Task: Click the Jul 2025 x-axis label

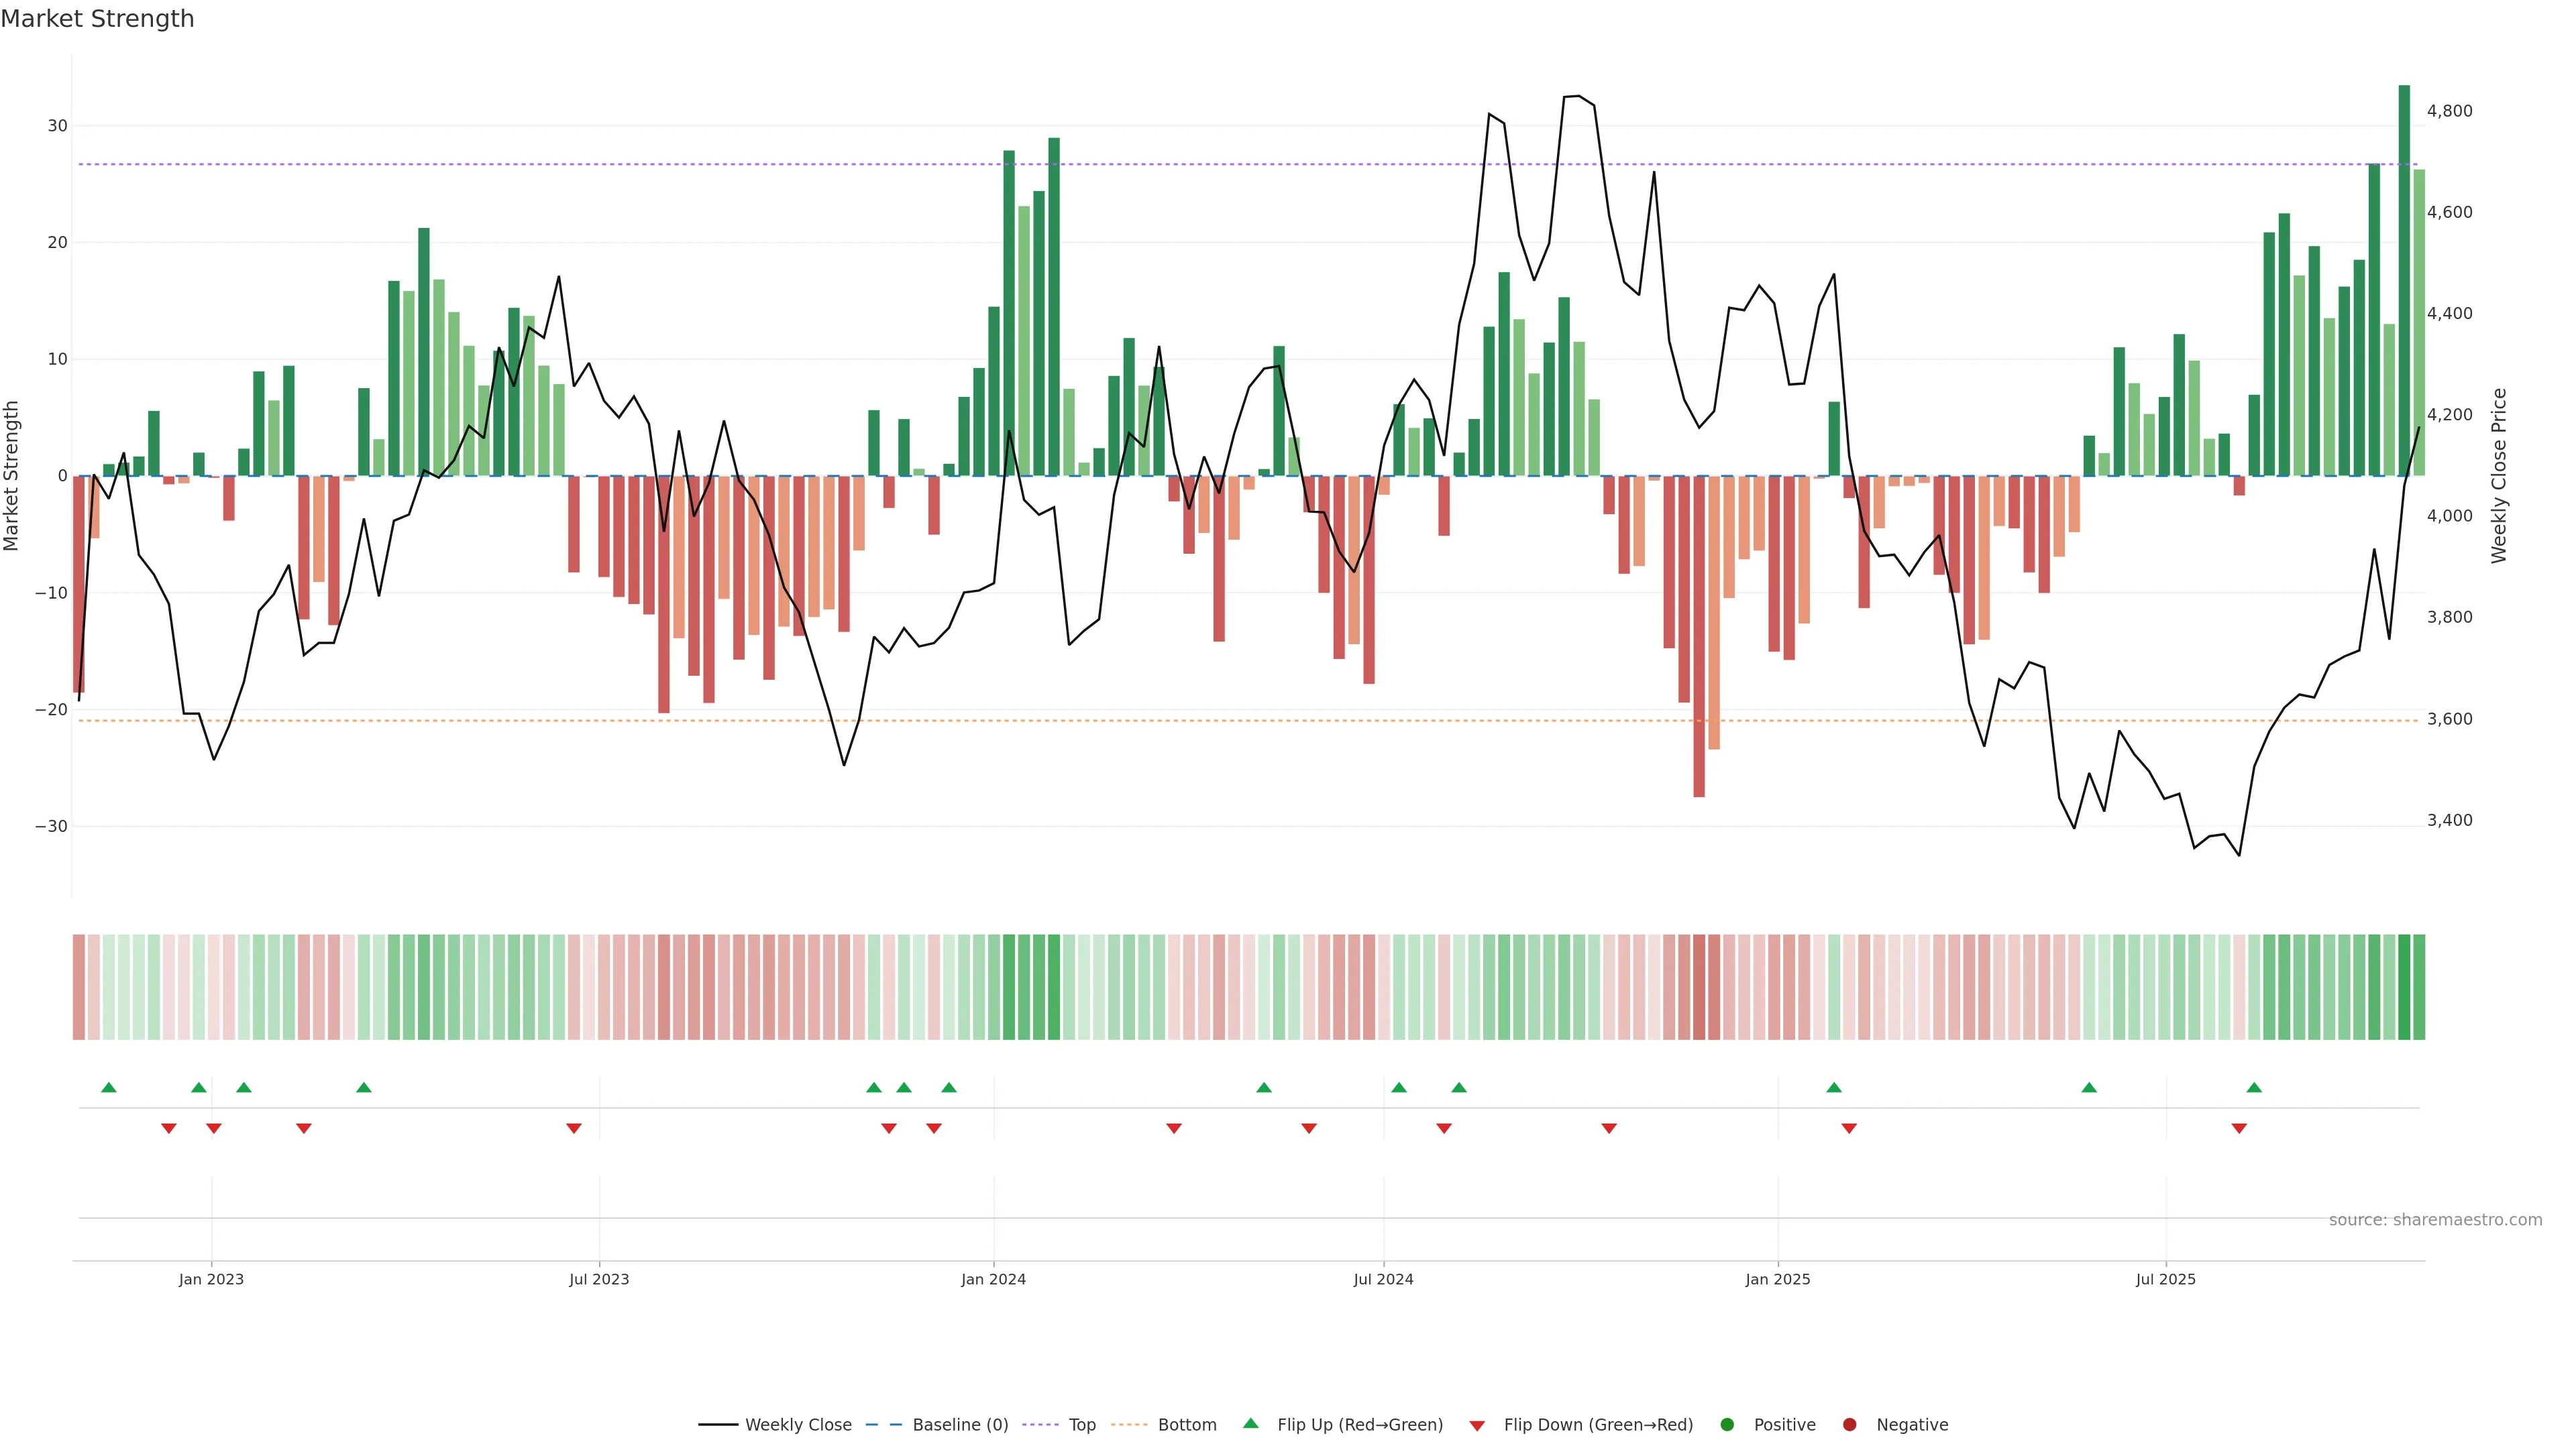Action: click(x=2165, y=1279)
